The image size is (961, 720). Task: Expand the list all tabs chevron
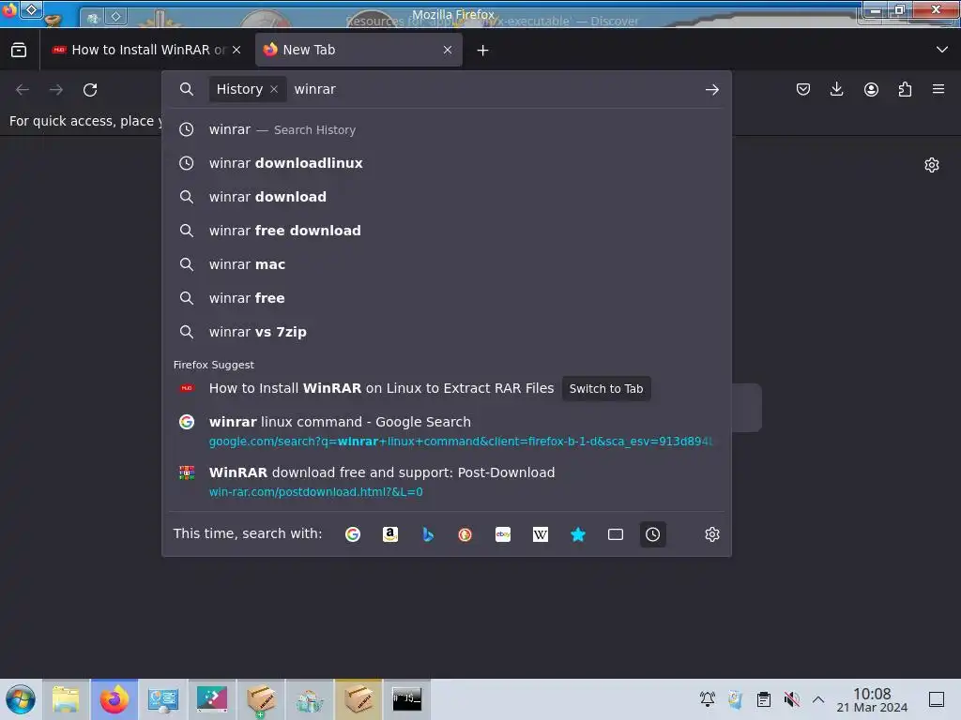click(x=942, y=50)
